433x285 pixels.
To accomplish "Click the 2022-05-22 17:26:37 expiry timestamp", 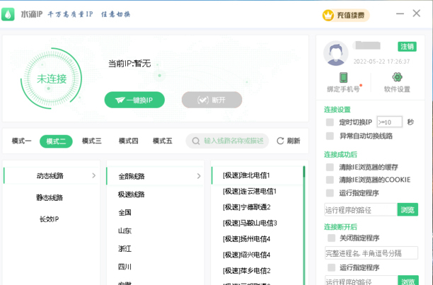I will tap(381, 62).
